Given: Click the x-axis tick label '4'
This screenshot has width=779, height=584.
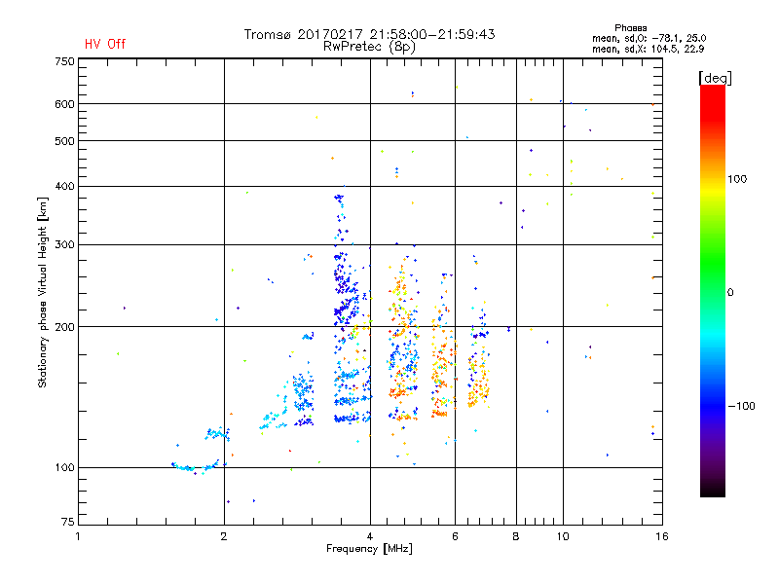Looking at the screenshot, I should [x=370, y=536].
